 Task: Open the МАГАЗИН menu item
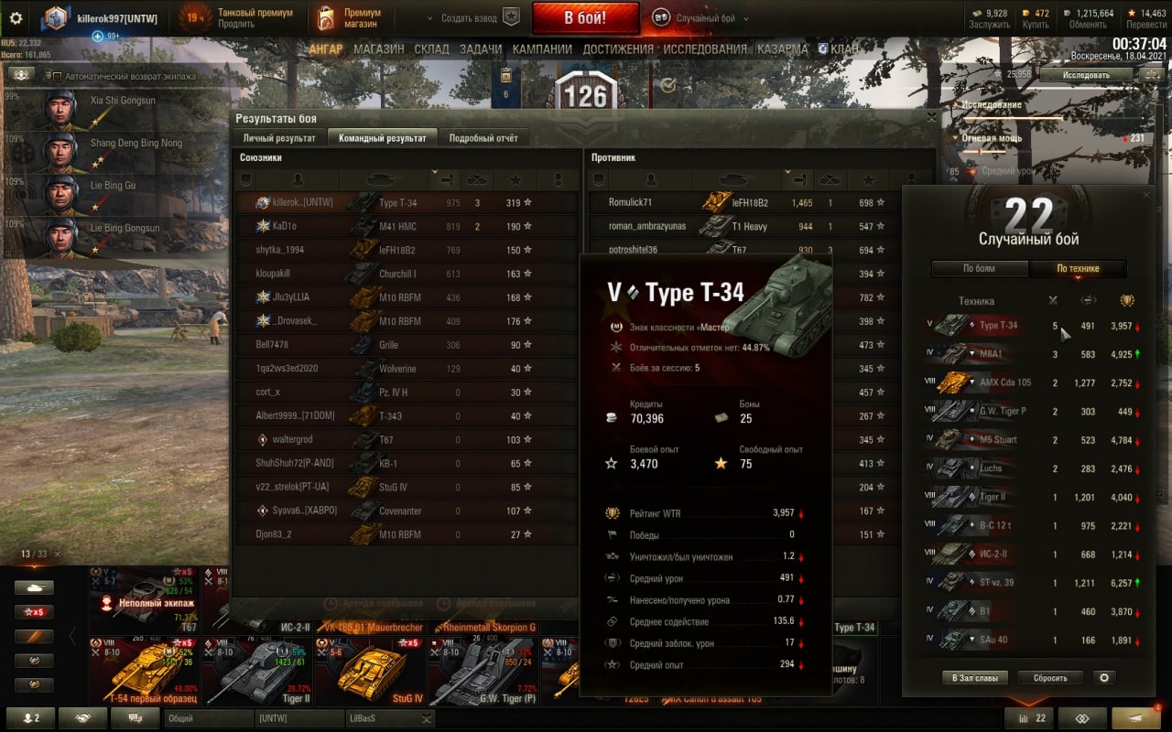click(379, 49)
